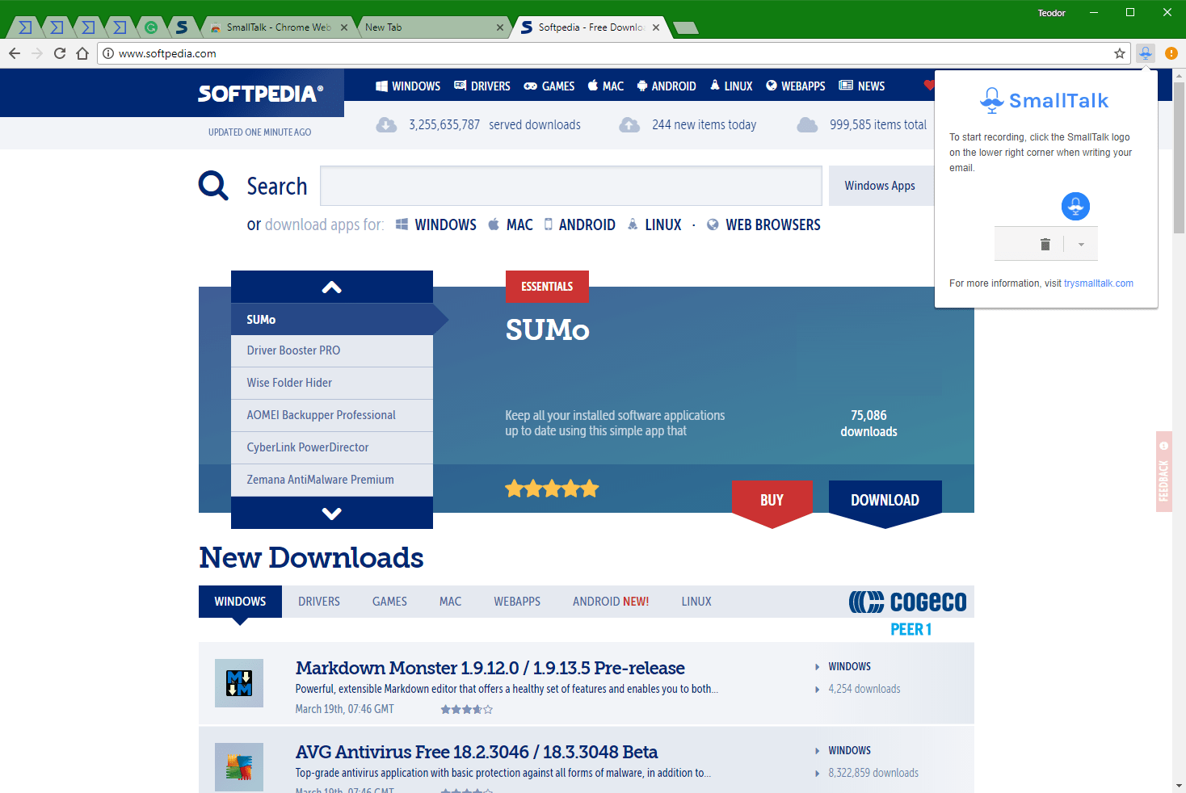Open WEBAPPS in top navigation

(x=796, y=86)
